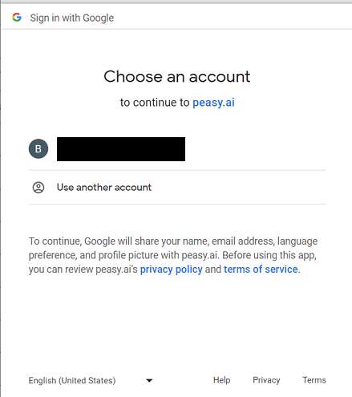The image size is (352, 397).
Task: Open peasy.ai's privacy policy link
Action: point(172,269)
